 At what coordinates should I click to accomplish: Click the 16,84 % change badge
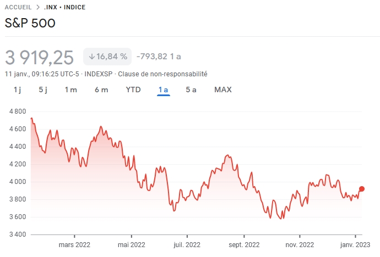pos(108,56)
